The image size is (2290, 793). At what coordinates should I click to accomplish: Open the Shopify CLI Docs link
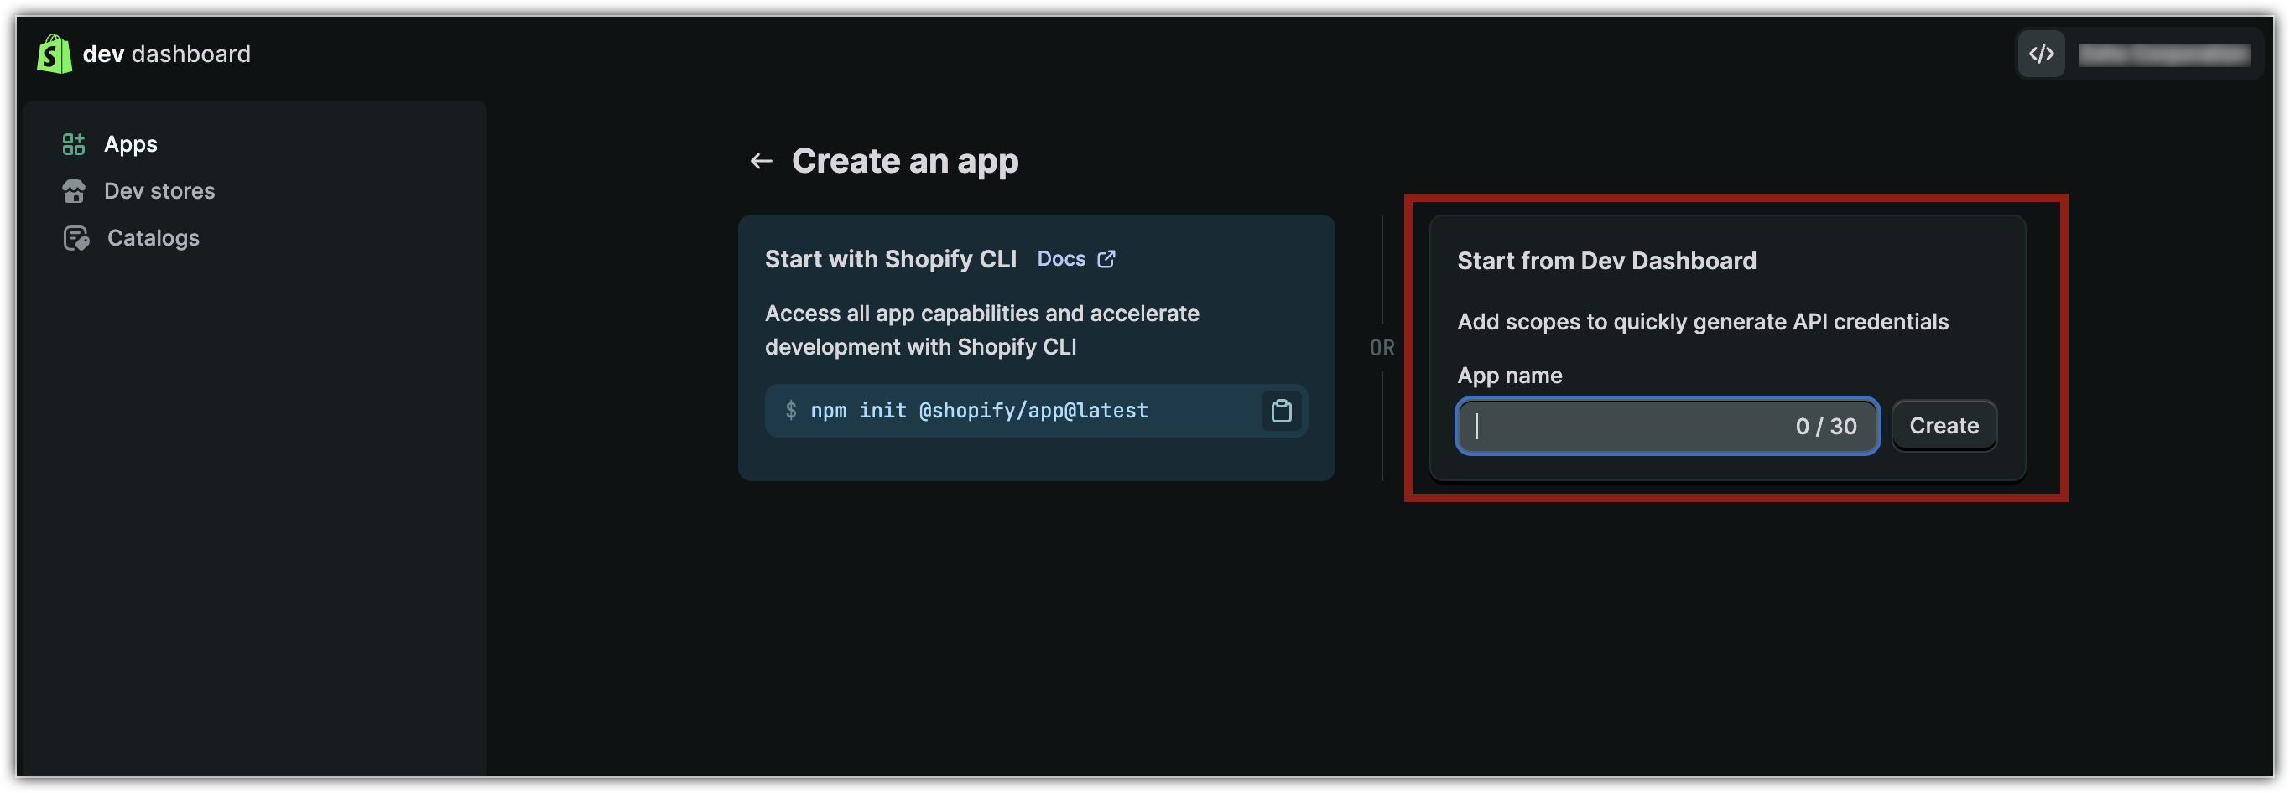[1061, 259]
